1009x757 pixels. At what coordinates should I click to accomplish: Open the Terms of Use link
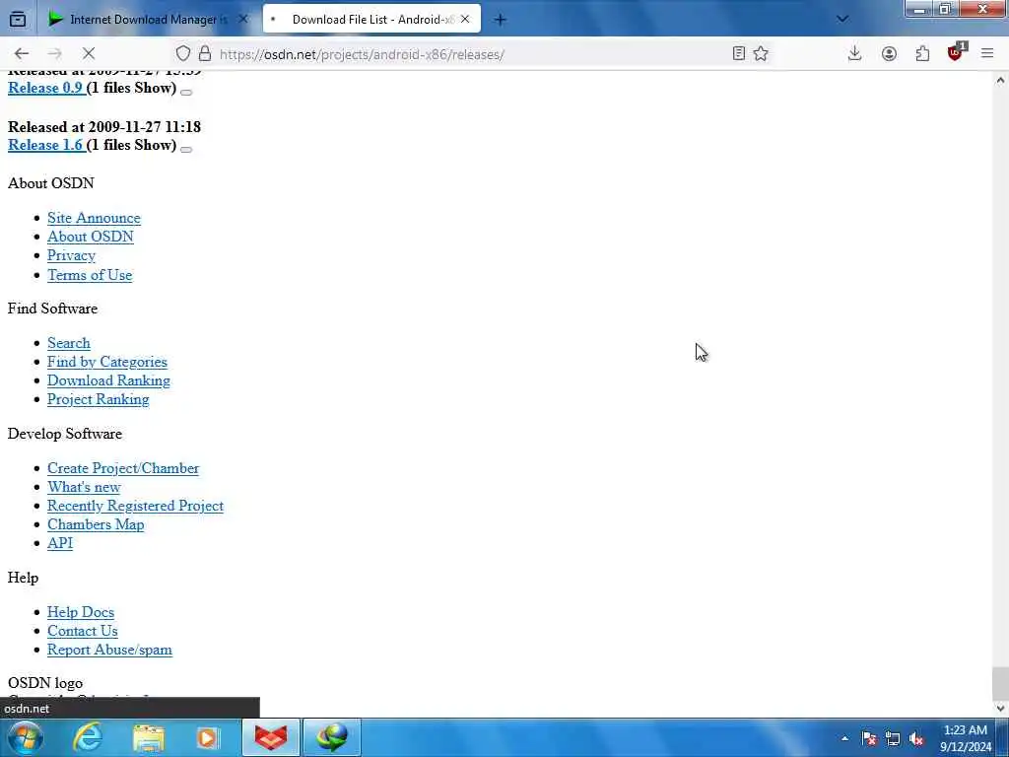pos(90,275)
